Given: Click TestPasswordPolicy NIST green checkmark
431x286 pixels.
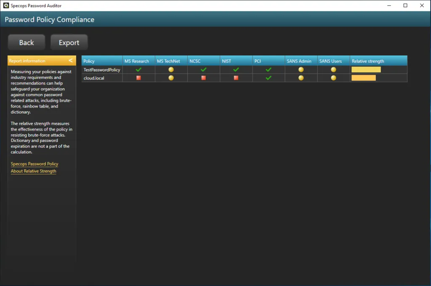Looking at the screenshot, I should tap(236, 69).
